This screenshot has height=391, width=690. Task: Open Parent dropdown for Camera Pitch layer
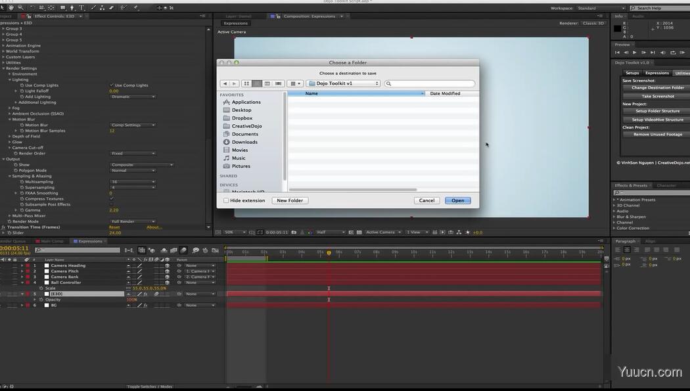pyautogui.click(x=200, y=271)
